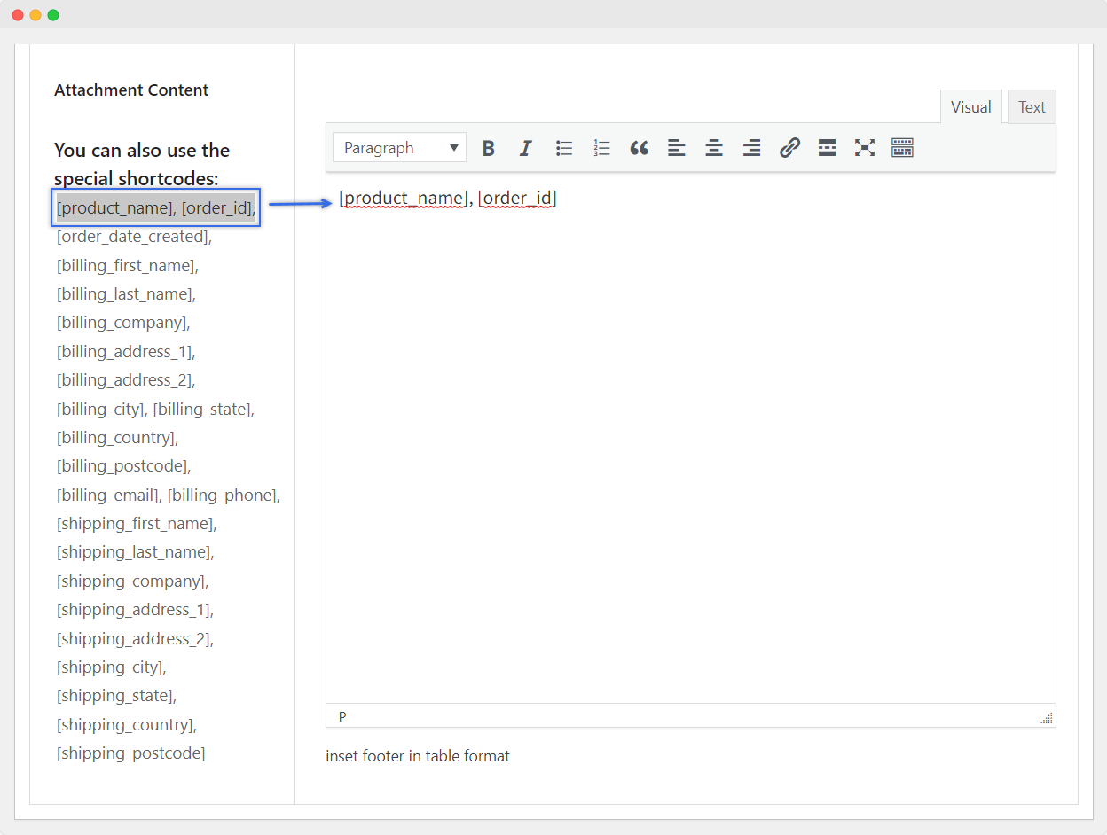Switch to the Visual editor tab

point(970,107)
